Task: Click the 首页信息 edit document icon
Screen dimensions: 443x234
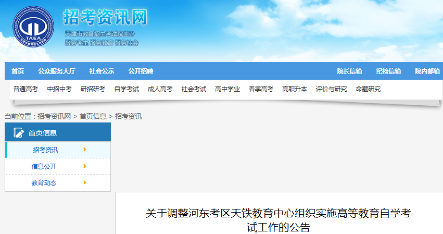Action: coord(19,132)
